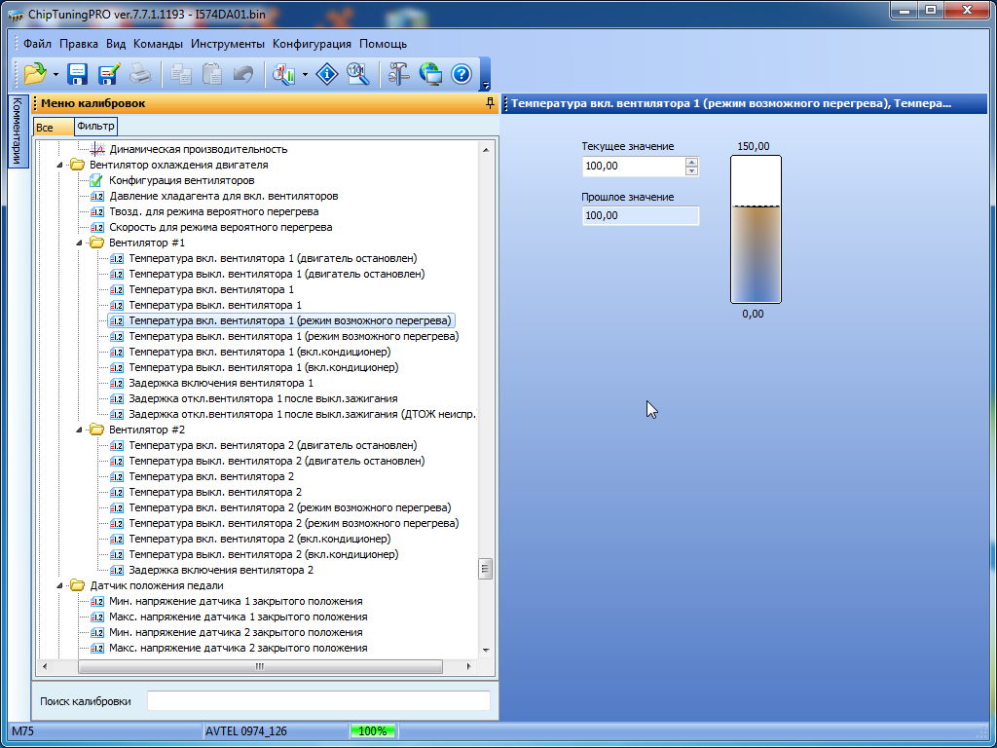Collapse the Датчик положения педали folder
This screenshot has height=748, width=997.
pos(59,585)
